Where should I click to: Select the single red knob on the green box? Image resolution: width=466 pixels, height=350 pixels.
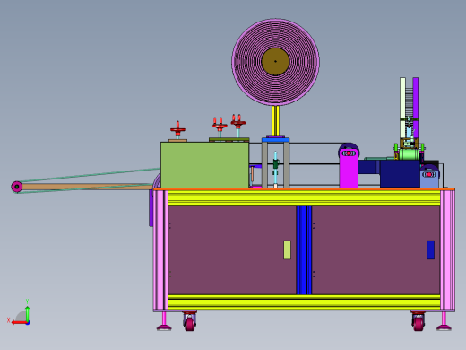pyautogui.click(x=177, y=130)
